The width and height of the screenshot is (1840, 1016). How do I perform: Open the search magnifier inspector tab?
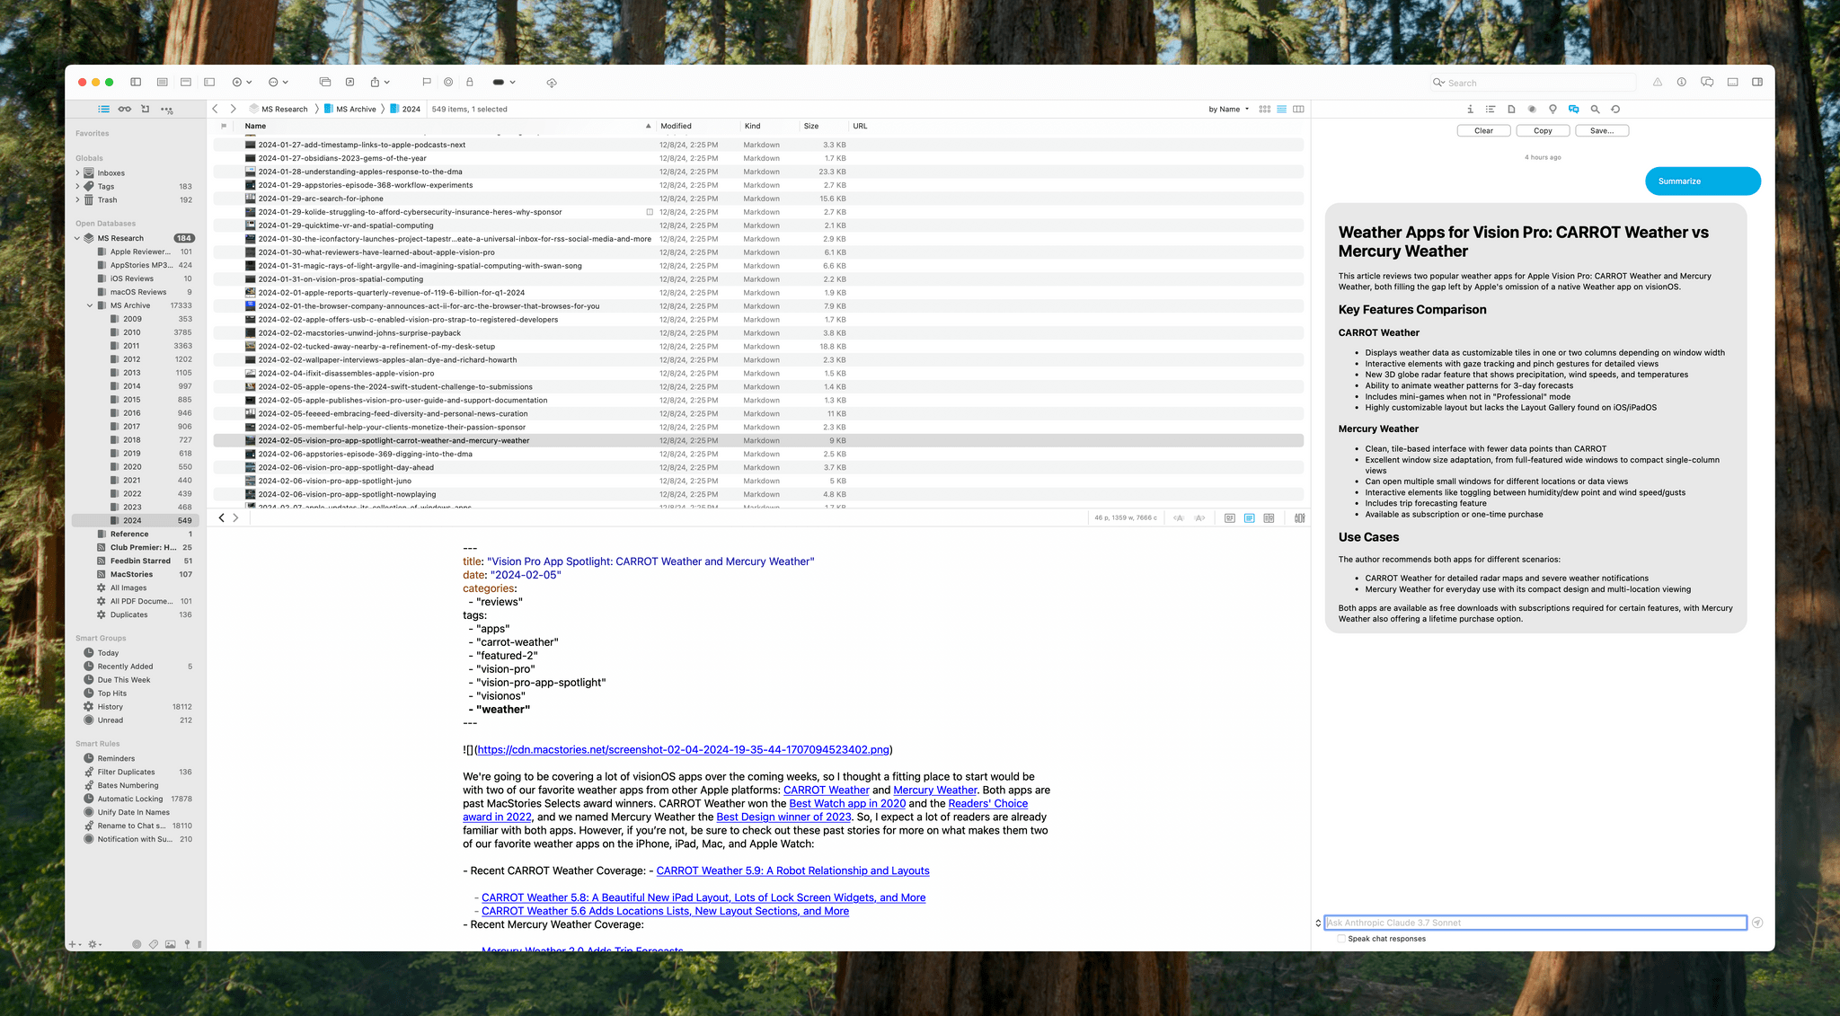pos(1596,109)
